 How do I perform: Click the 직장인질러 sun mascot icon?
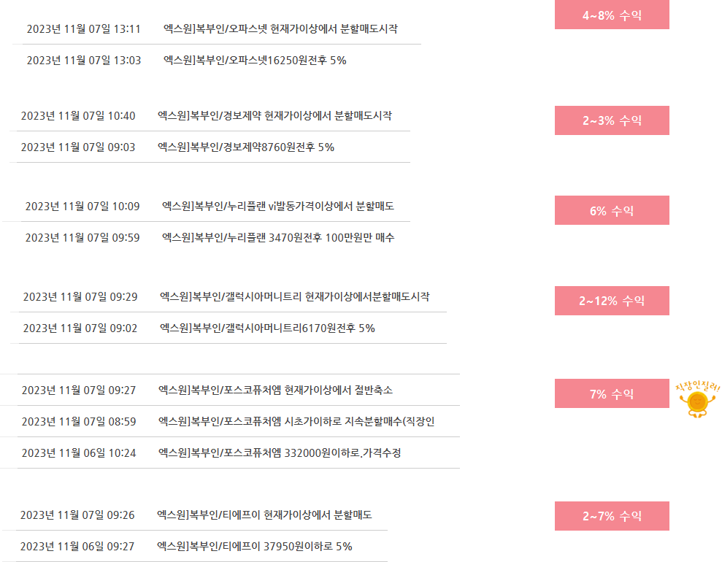pyautogui.click(x=697, y=399)
